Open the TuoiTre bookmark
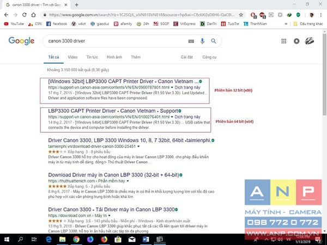This screenshot has height=245, width=327. [x=230, y=24]
